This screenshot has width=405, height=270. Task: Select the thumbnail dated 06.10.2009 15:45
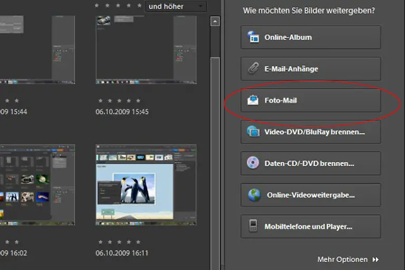tap(146, 49)
